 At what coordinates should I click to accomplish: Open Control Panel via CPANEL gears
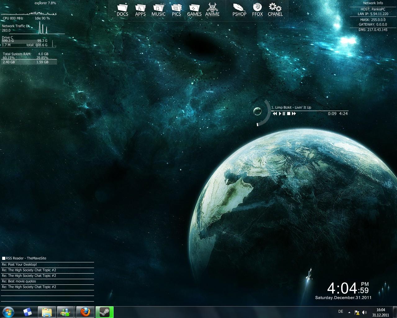pyautogui.click(x=275, y=10)
